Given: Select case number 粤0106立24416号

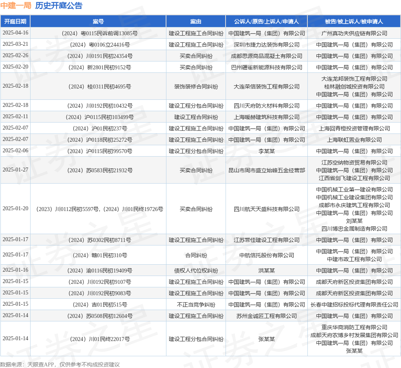Looking at the screenshot, I should [100, 45].
